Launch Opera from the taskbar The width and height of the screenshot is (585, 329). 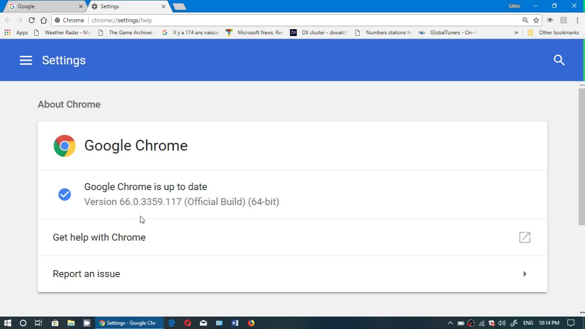[x=187, y=323]
